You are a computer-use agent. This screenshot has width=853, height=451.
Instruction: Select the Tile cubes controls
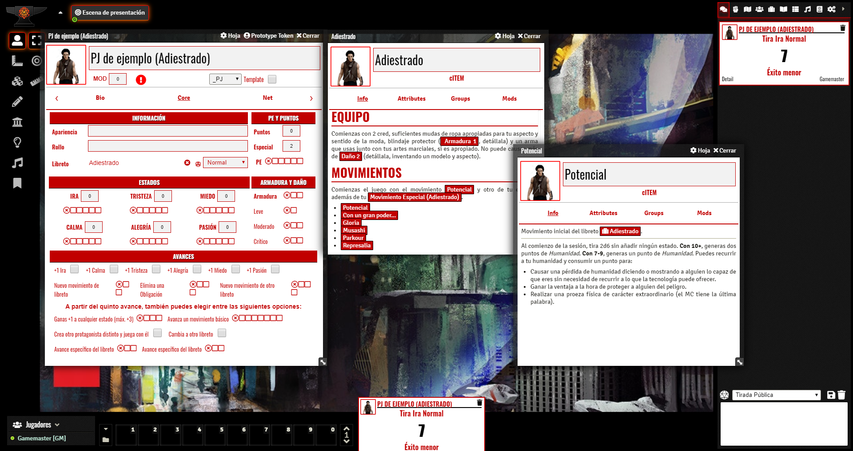coord(17,81)
